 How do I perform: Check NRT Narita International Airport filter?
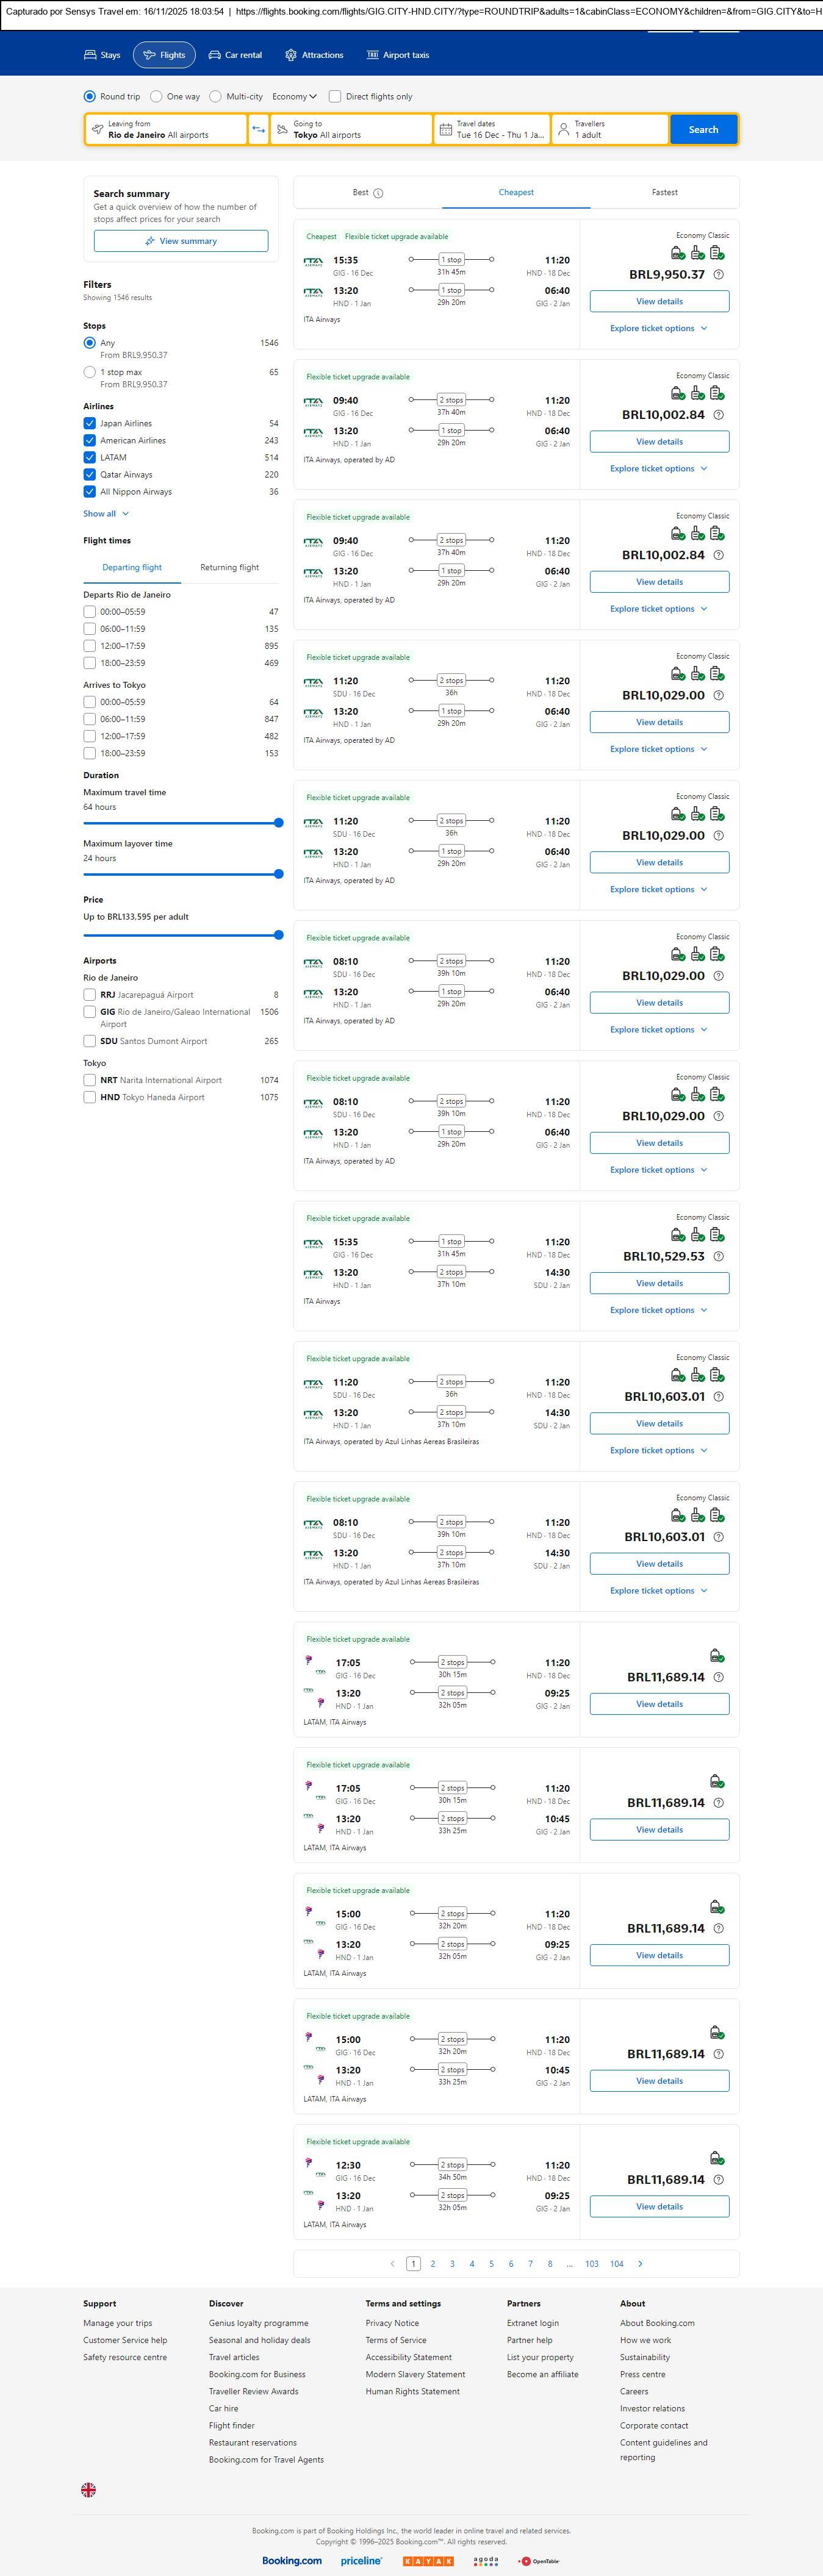click(x=90, y=1080)
